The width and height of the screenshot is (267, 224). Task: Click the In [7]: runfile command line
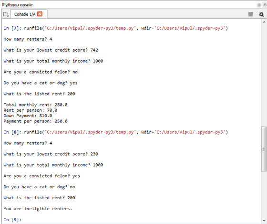(x=115, y=28)
